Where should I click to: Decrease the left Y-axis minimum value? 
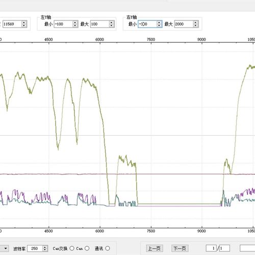pyautogui.click(x=75, y=25)
